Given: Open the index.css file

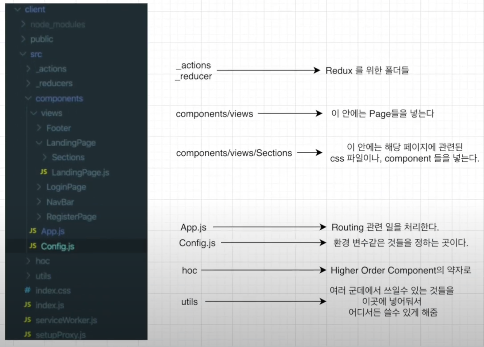Looking at the screenshot, I should click(53, 291).
